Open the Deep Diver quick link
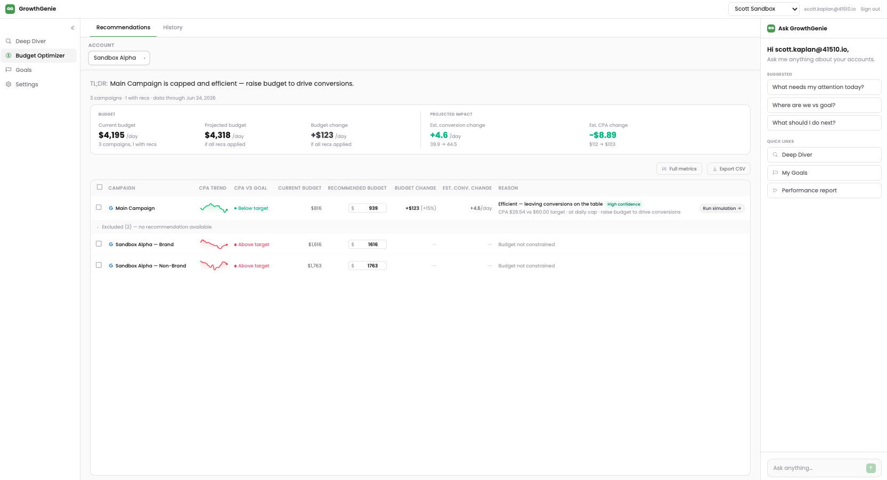The width and height of the screenshot is (887, 480). 824,154
